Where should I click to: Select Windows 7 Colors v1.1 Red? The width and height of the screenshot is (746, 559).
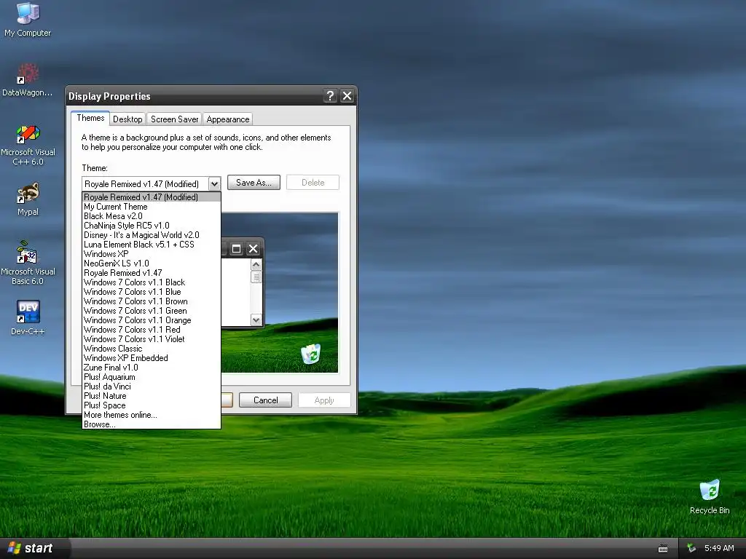(152, 330)
